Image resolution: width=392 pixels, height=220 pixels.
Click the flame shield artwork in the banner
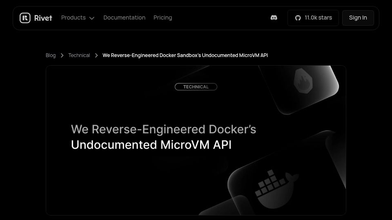click(303, 81)
